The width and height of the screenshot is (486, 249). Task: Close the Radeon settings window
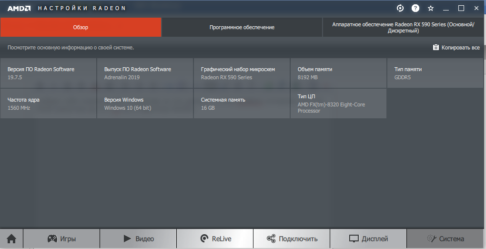coord(476,9)
